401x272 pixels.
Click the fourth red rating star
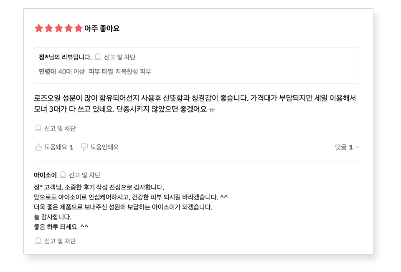69,28
